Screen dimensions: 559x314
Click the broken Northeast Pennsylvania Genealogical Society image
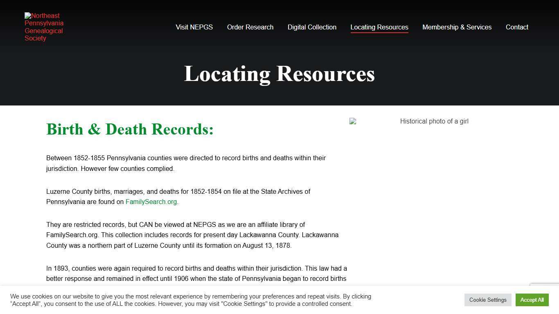(x=44, y=27)
